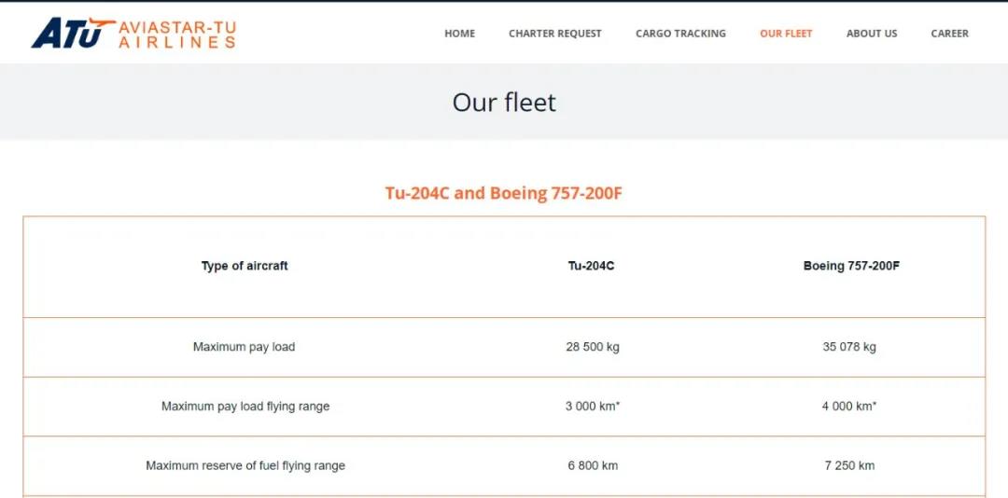Image resolution: width=1008 pixels, height=498 pixels.
Task: Click the "Maximum pay load flying range" label
Action: pyautogui.click(x=245, y=407)
